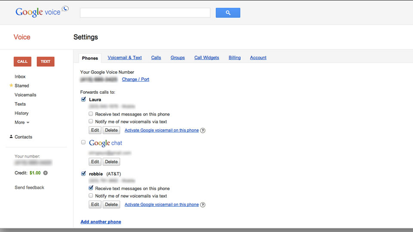Click the Google Voice logo
Image resolution: width=413 pixels, height=232 pixels.
pyautogui.click(x=42, y=12)
